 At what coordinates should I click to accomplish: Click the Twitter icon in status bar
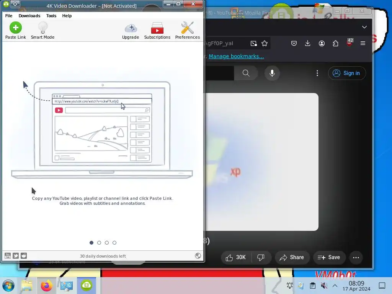[15, 256]
